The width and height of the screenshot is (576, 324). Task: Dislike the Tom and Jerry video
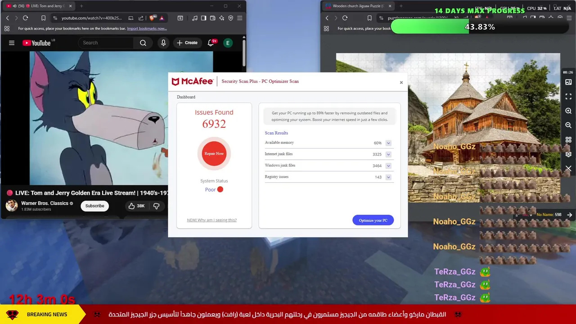[157, 206]
